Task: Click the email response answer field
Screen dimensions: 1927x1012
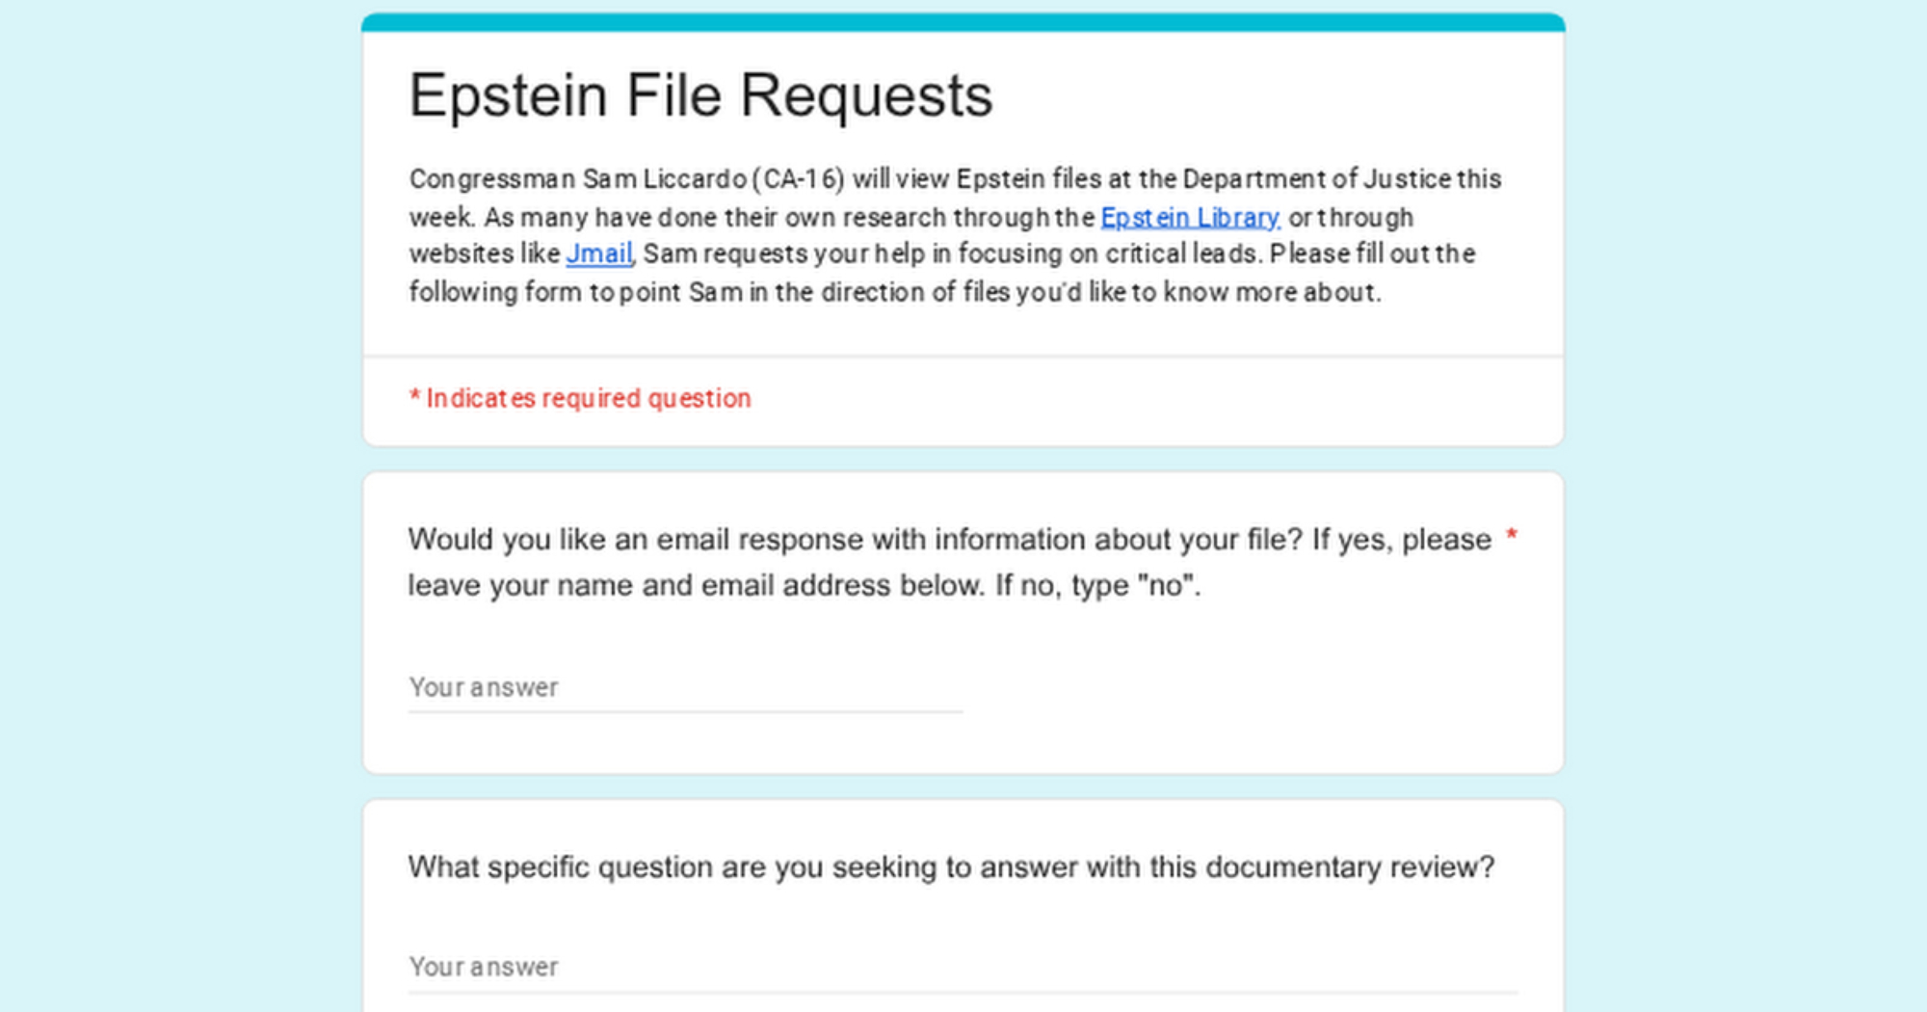Action: (684, 688)
